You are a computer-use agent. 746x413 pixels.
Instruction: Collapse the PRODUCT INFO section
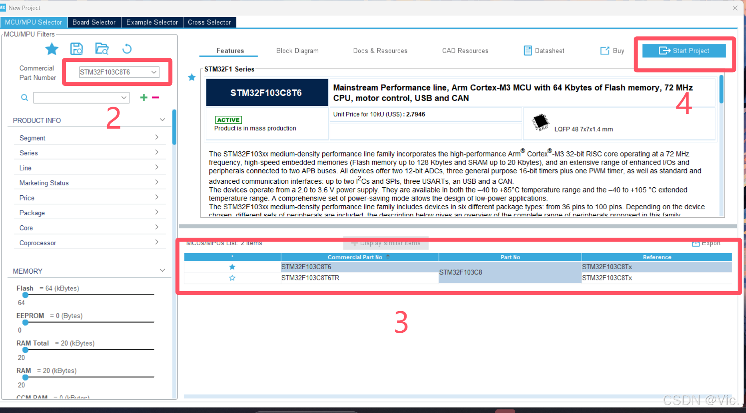pyautogui.click(x=162, y=120)
